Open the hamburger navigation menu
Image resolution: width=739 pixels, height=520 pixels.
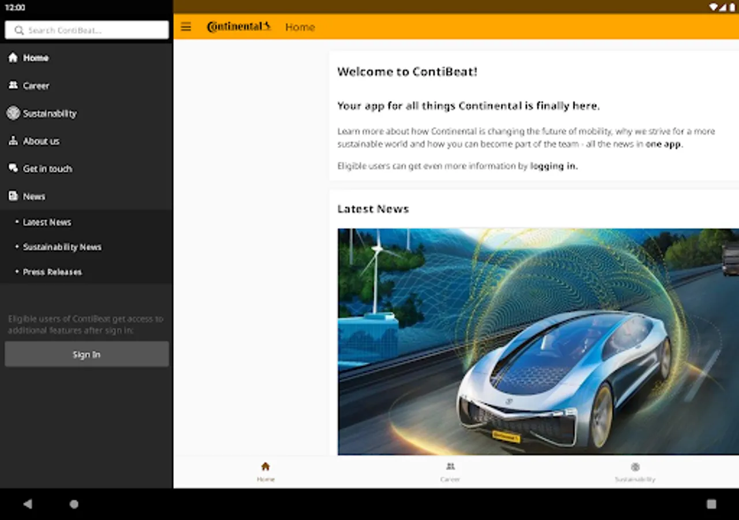(185, 27)
